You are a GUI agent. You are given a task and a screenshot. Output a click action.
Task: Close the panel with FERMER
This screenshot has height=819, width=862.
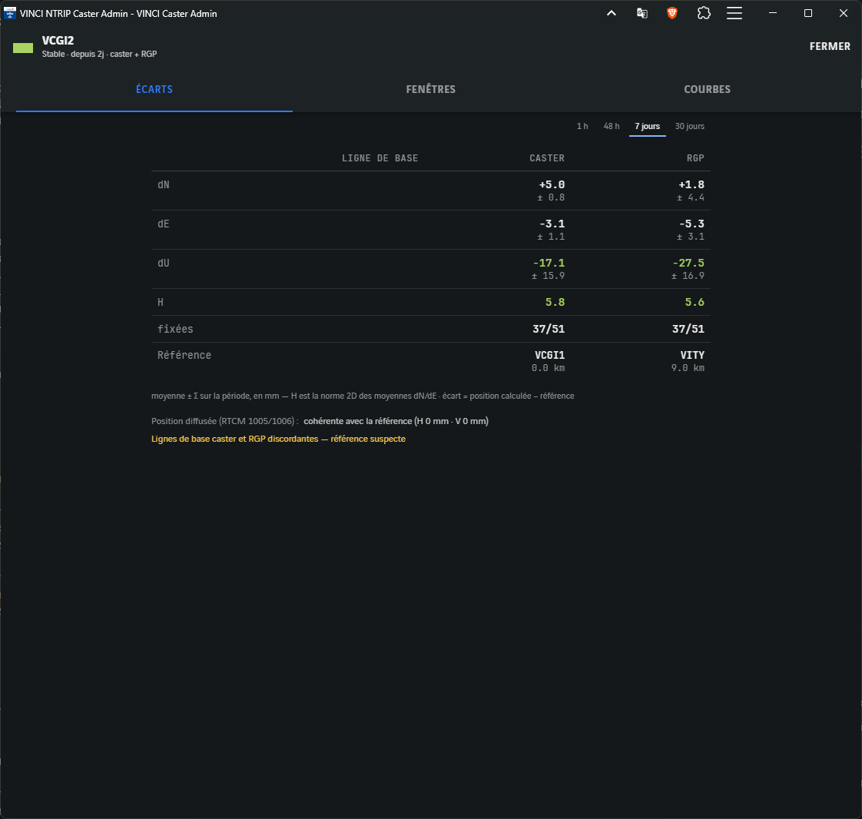pos(830,46)
